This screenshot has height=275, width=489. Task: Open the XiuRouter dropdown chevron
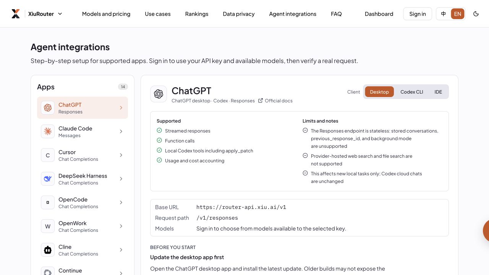coord(60,14)
